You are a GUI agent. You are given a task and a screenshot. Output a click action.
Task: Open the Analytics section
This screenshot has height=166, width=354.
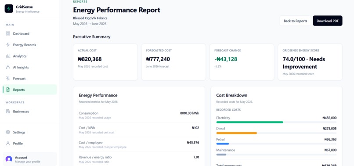coord(30,56)
